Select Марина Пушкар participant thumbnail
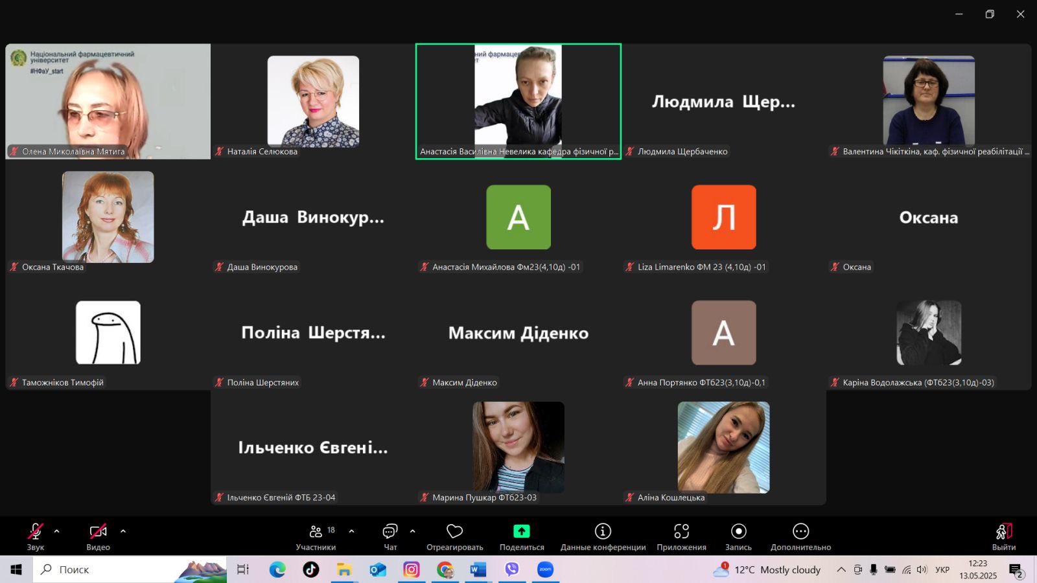The image size is (1037, 583). 518,447
